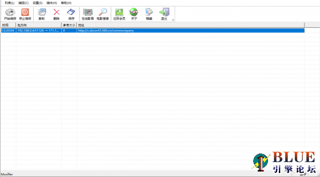
Task: Click the 隐藏 (hide) toolbar icon
Action: click(149, 14)
